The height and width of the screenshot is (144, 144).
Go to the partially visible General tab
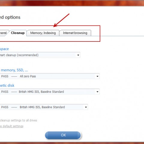coord(4,33)
